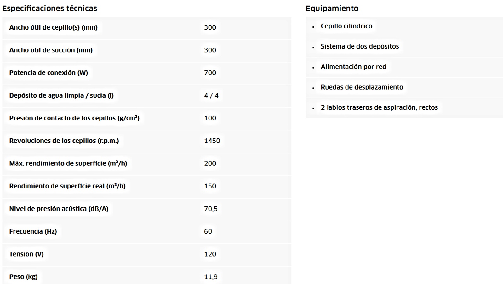
Task: Click the 1450 r.p.m. value
Action: click(212, 141)
